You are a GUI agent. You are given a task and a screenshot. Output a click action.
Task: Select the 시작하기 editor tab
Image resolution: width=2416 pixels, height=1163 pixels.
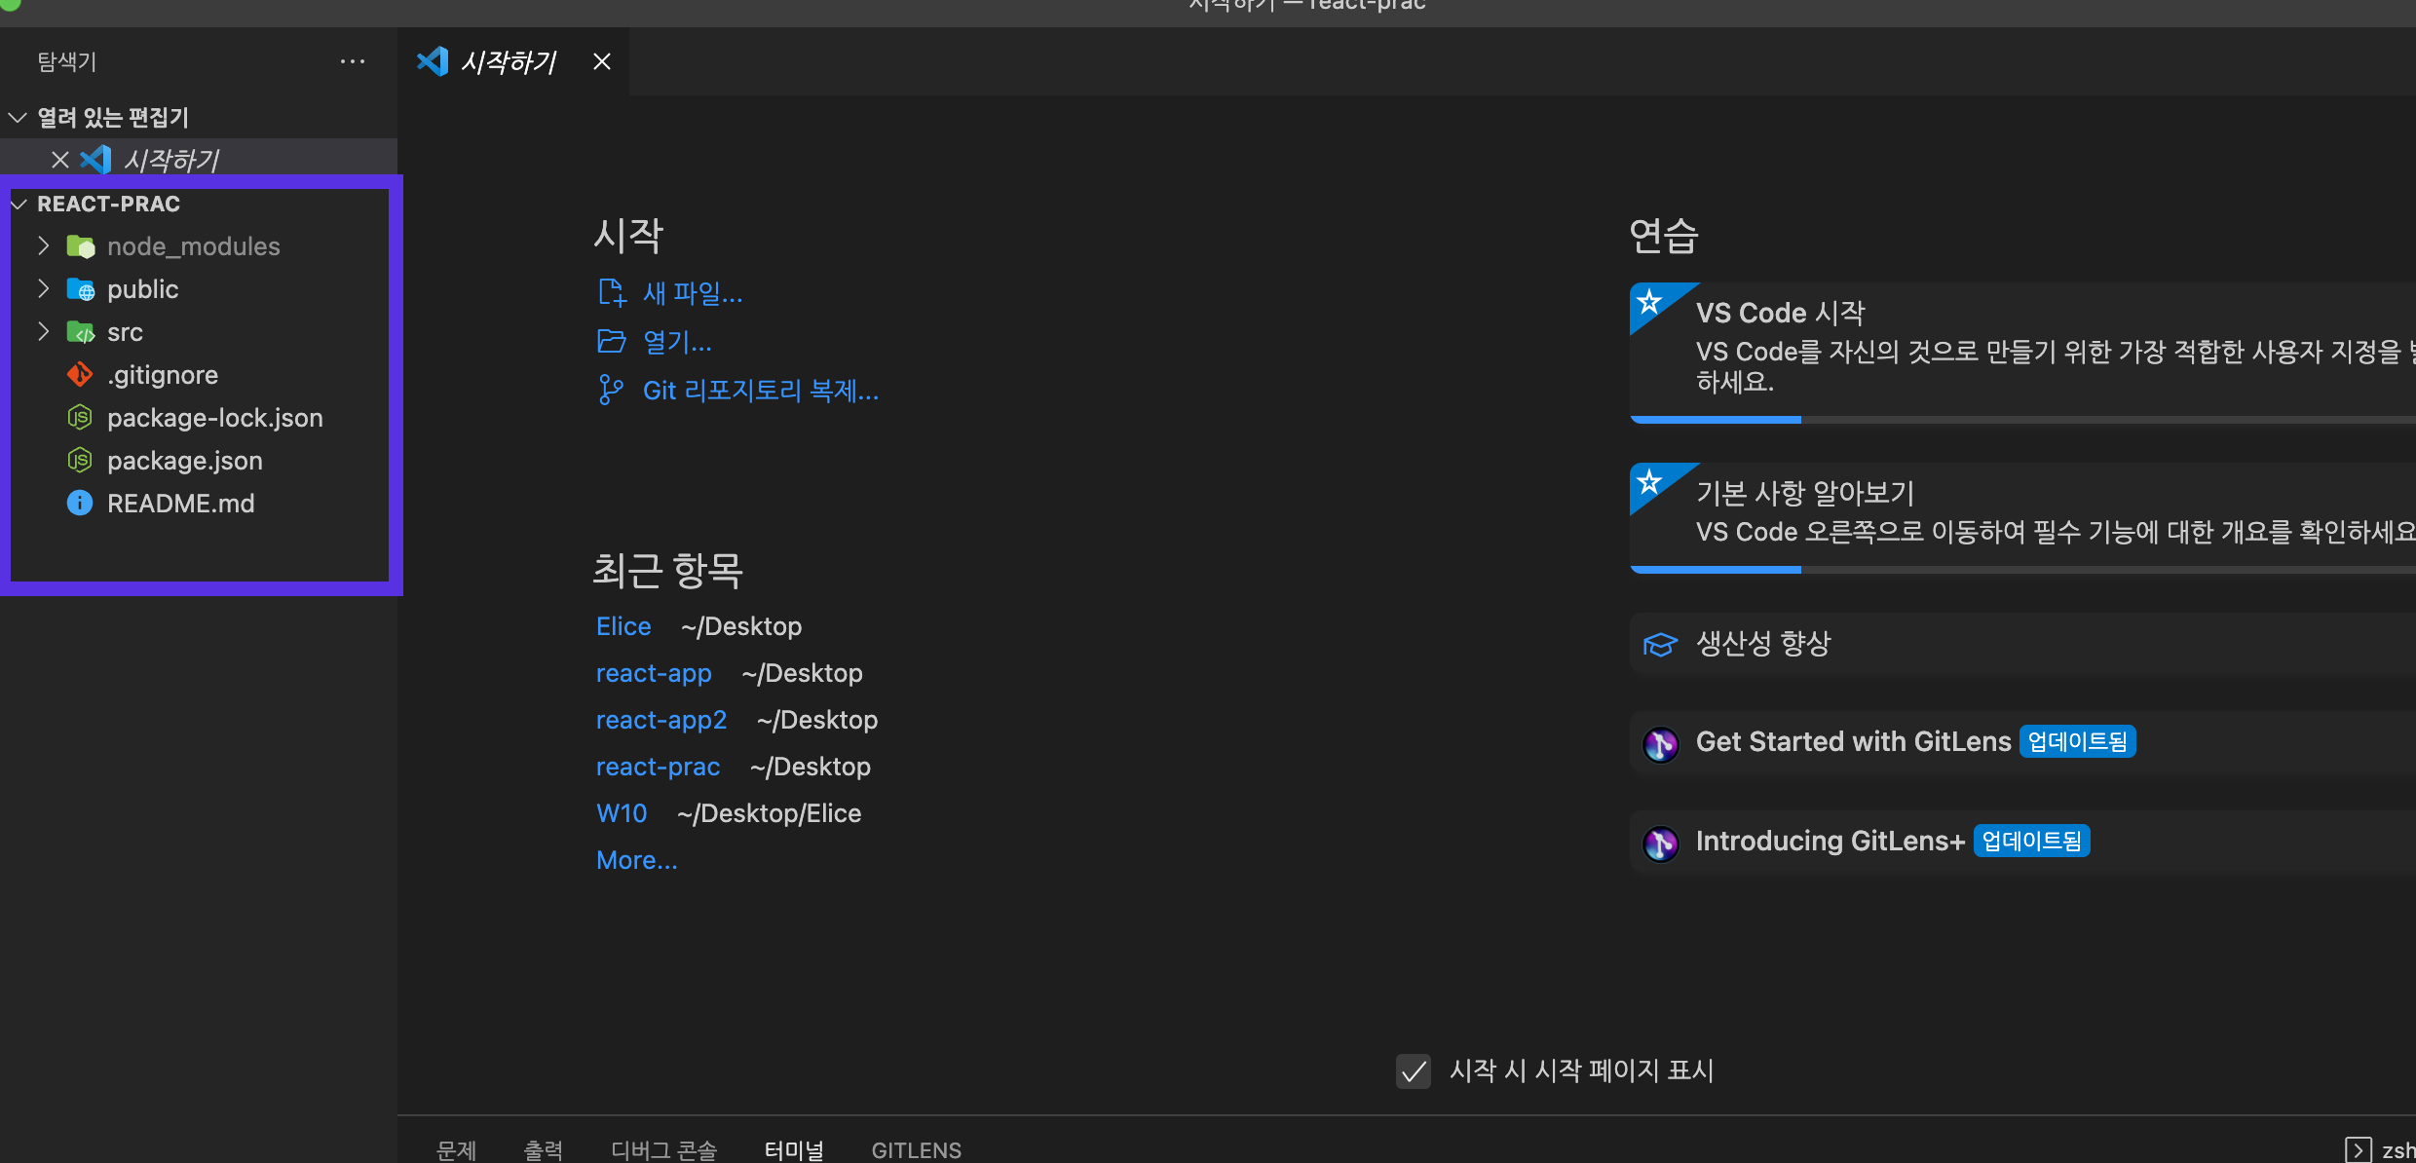click(x=512, y=61)
